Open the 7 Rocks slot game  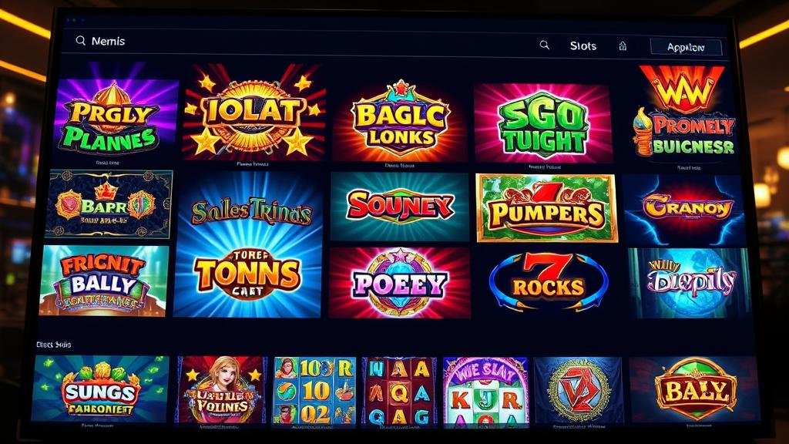pos(549,282)
